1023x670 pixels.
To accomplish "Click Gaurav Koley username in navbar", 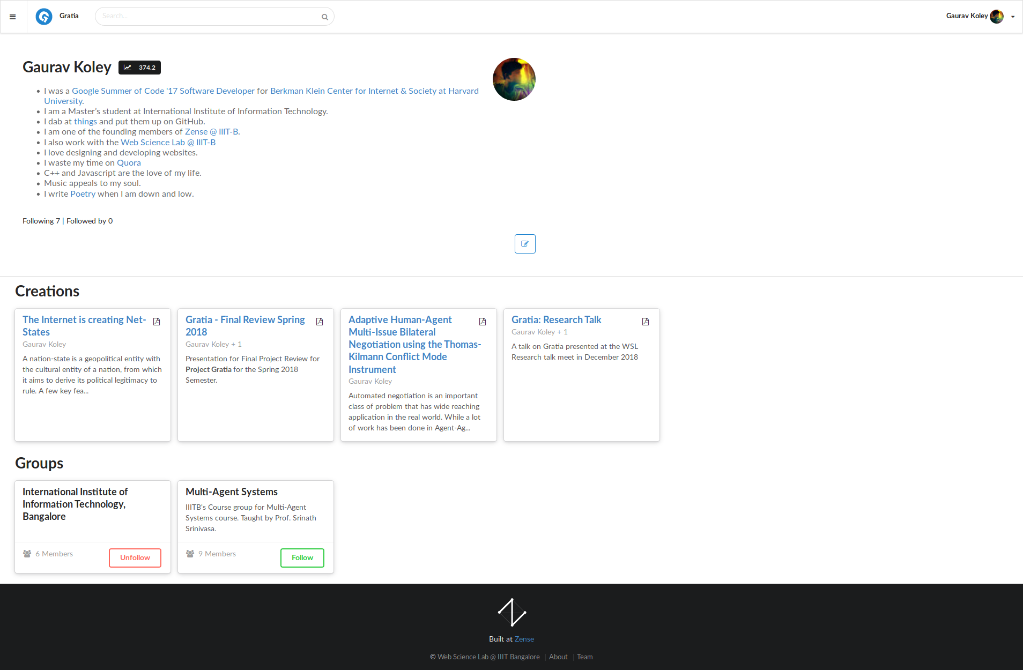I will [x=967, y=16].
